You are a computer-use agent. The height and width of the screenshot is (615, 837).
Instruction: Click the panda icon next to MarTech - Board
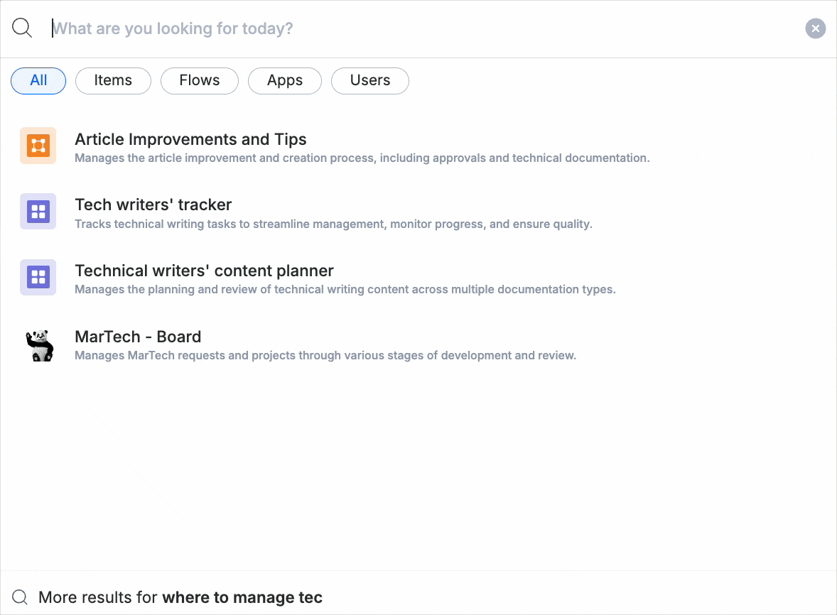coord(39,344)
